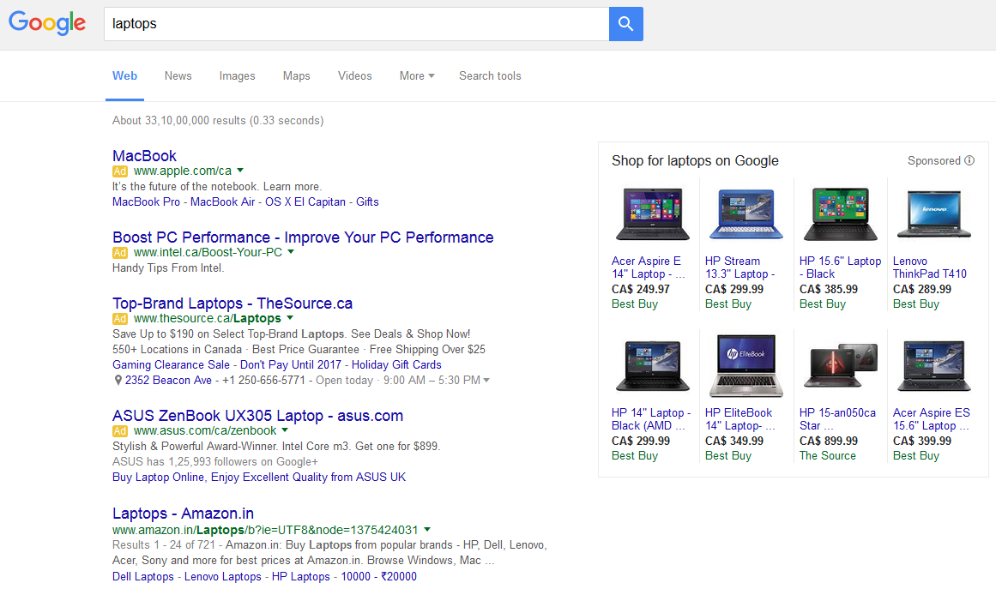
Task: Switch to the Images tab
Action: click(237, 75)
